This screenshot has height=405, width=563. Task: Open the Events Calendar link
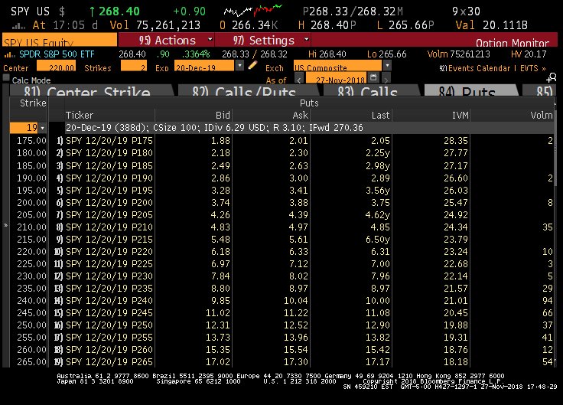point(477,67)
